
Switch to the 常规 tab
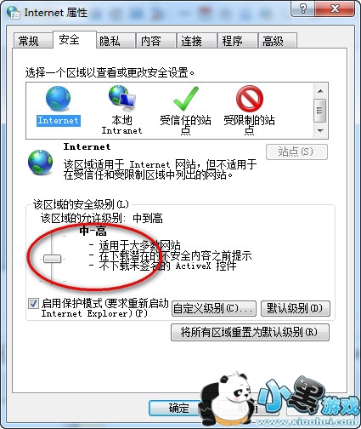[x=28, y=41]
